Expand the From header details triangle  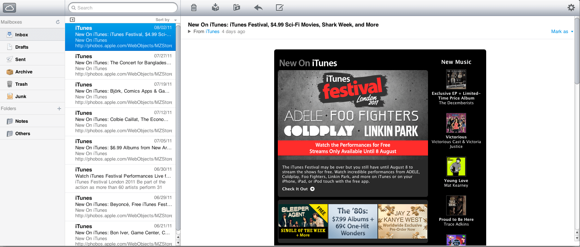coord(189,32)
